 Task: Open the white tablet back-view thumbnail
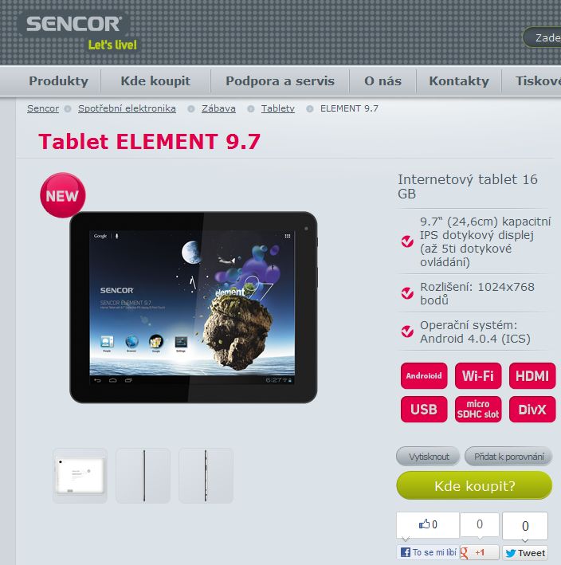point(80,476)
